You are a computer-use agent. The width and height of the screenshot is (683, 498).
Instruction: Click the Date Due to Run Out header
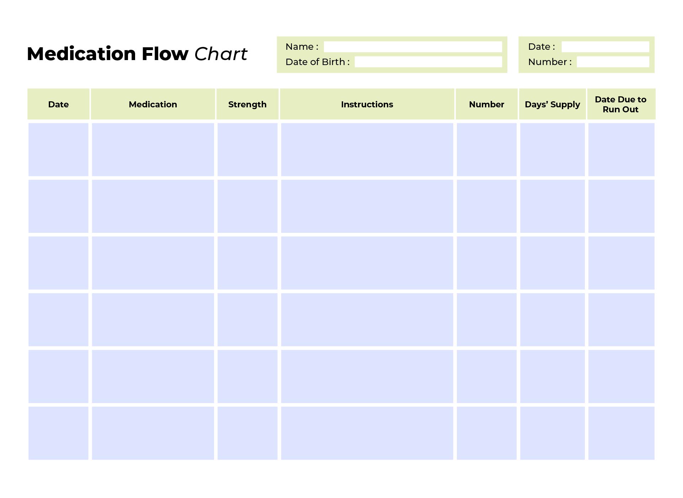621,104
